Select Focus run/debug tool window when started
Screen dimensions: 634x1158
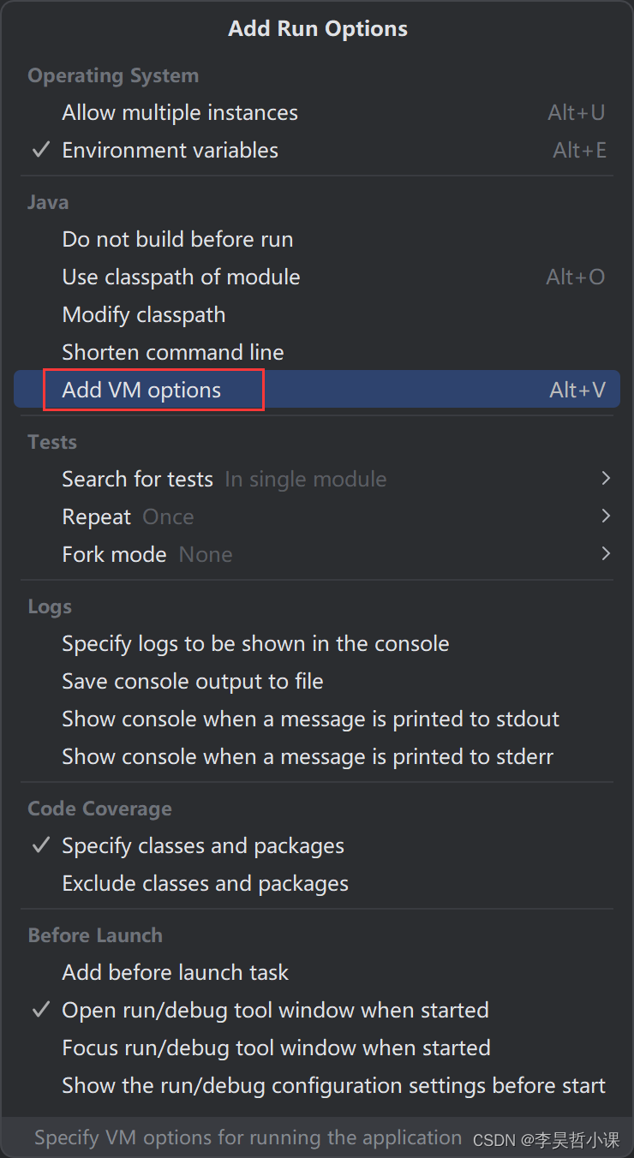click(x=317, y=1048)
